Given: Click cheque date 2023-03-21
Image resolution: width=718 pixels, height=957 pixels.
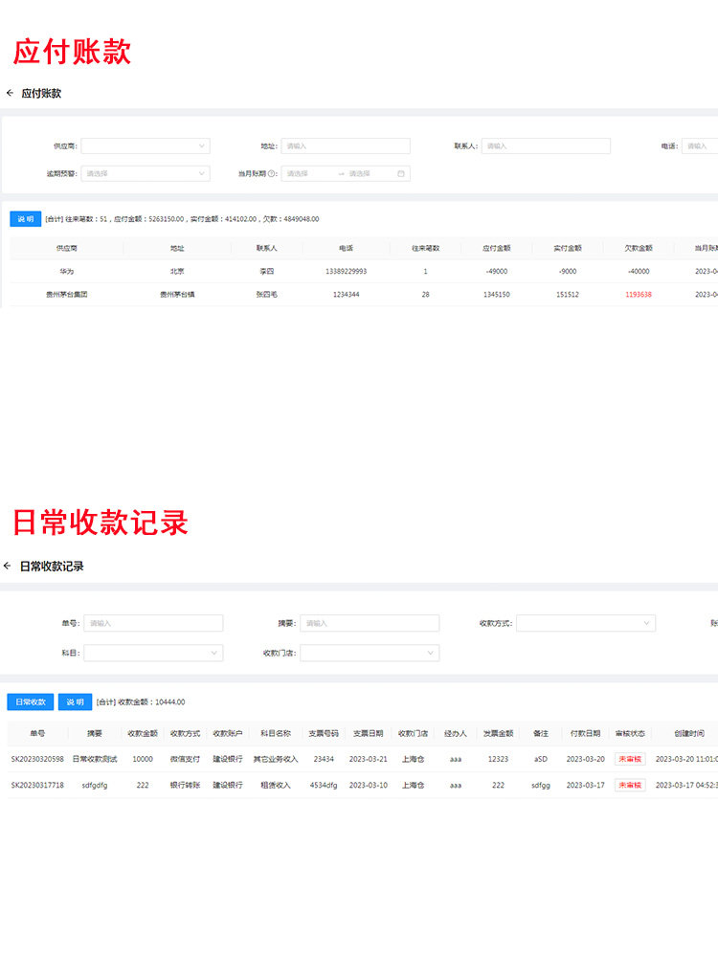Looking at the screenshot, I should coord(369,759).
